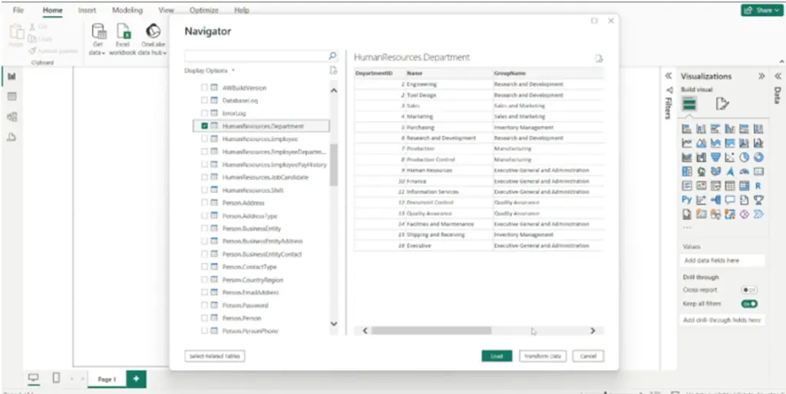Choose the Pie chart visual
The width and height of the screenshot is (786, 394).
coord(744,157)
